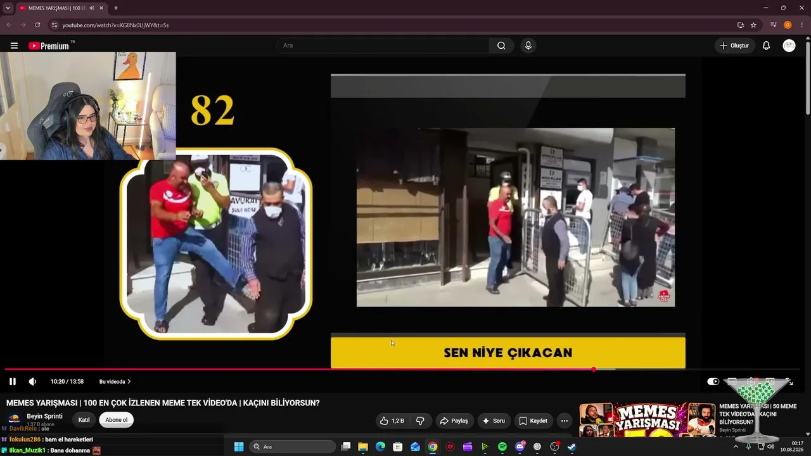Open the taskbar clock and date

[x=792, y=446]
